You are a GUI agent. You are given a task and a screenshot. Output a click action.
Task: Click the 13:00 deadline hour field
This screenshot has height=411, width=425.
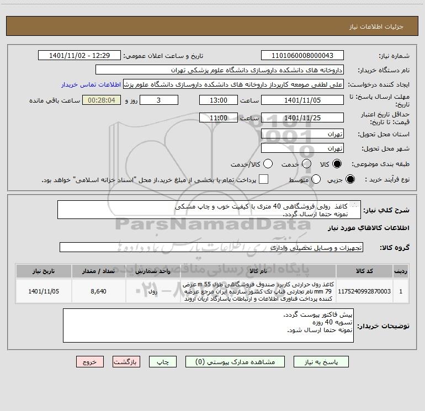[x=219, y=100]
